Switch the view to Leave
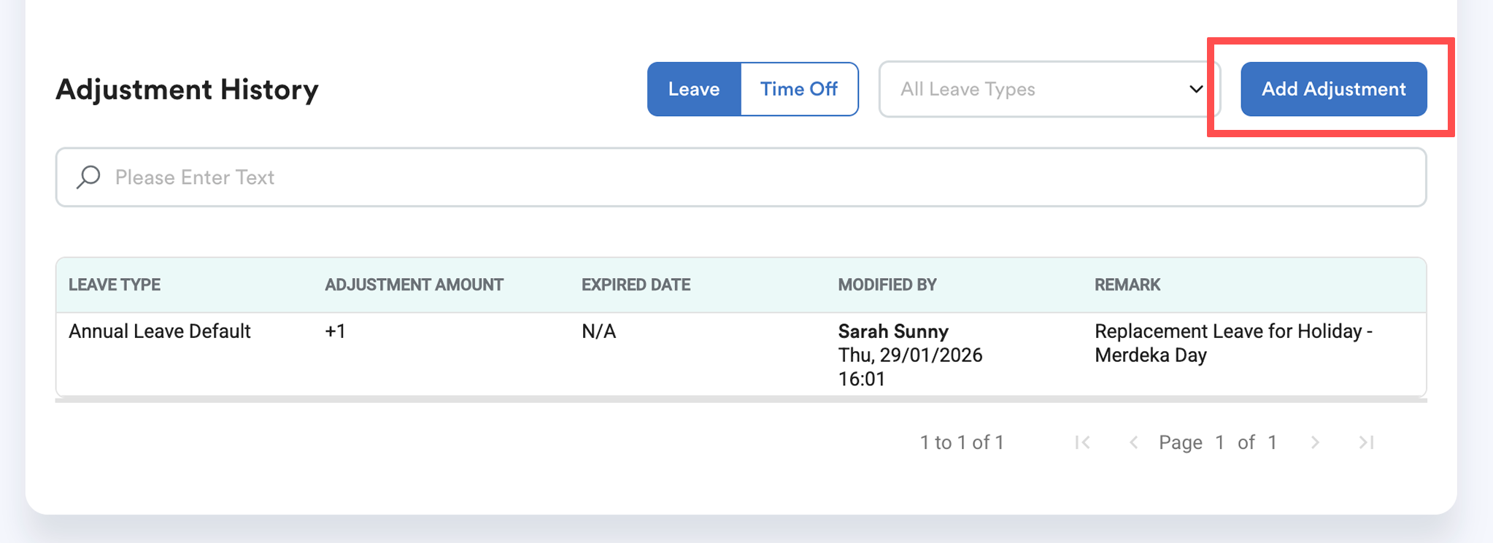 [x=694, y=89]
